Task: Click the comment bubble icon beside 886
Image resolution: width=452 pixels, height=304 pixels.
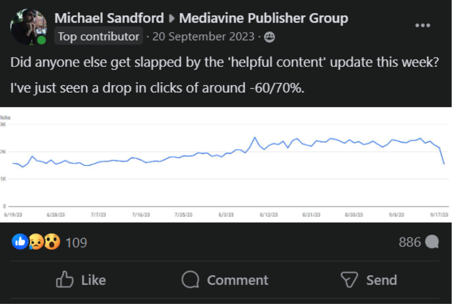Action: (x=432, y=242)
